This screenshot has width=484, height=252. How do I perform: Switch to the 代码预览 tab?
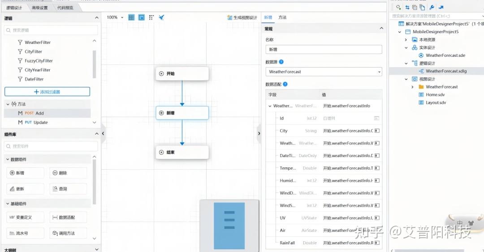[x=65, y=8]
